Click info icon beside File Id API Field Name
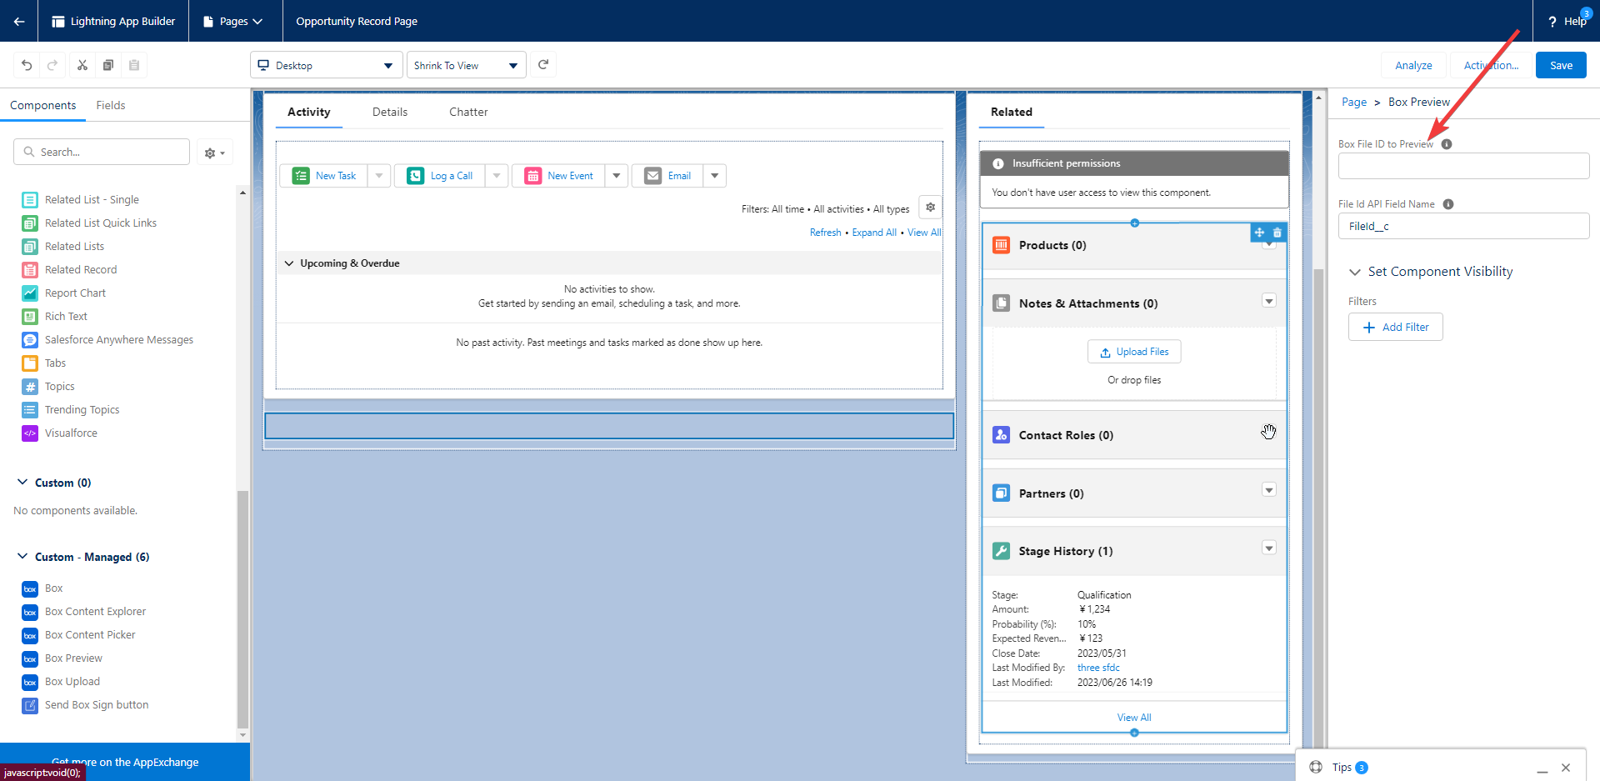Viewport: 1600px width, 781px height. pos(1448,204)
